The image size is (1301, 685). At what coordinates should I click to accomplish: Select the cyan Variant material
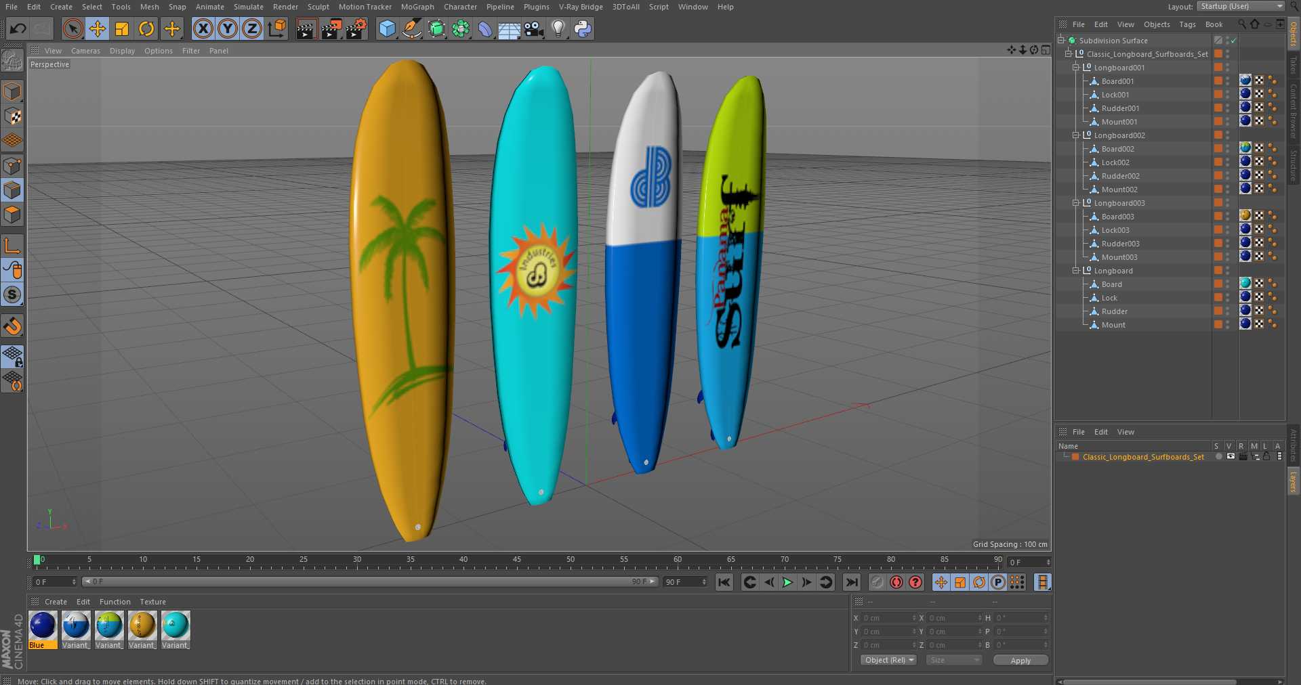175,629
